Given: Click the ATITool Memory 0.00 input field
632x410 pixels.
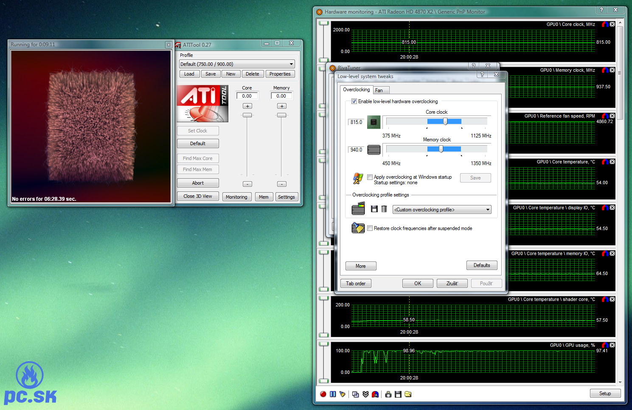Looking at the screenshot, I should click(x=281, y=96).
